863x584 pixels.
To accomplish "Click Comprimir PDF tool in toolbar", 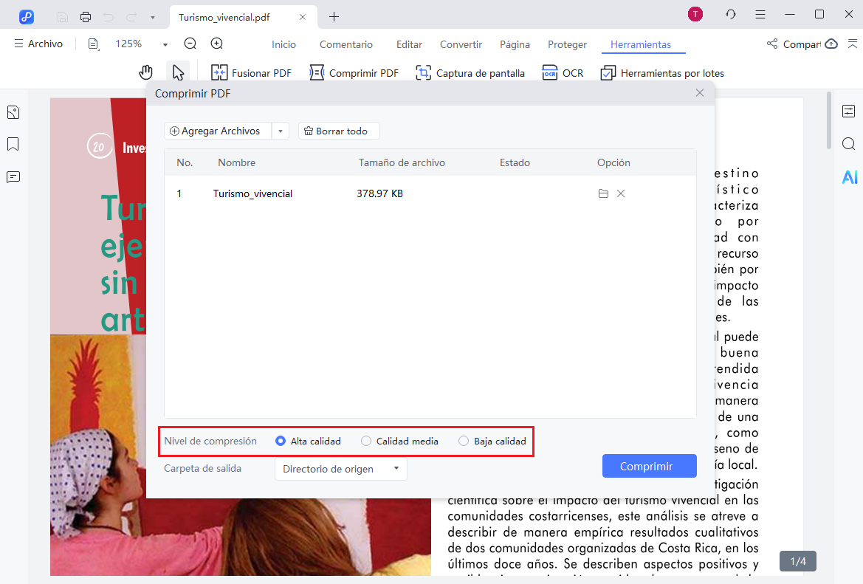I will (x=354, y=73).
